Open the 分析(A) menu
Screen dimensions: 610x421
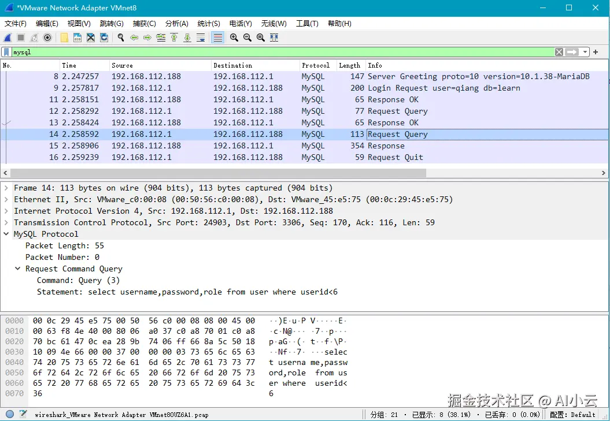tap(176, 24)
